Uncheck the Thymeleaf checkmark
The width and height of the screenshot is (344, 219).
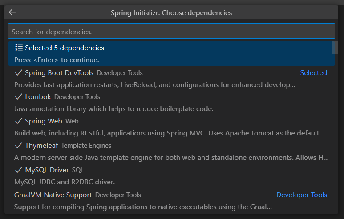[18, 145]
